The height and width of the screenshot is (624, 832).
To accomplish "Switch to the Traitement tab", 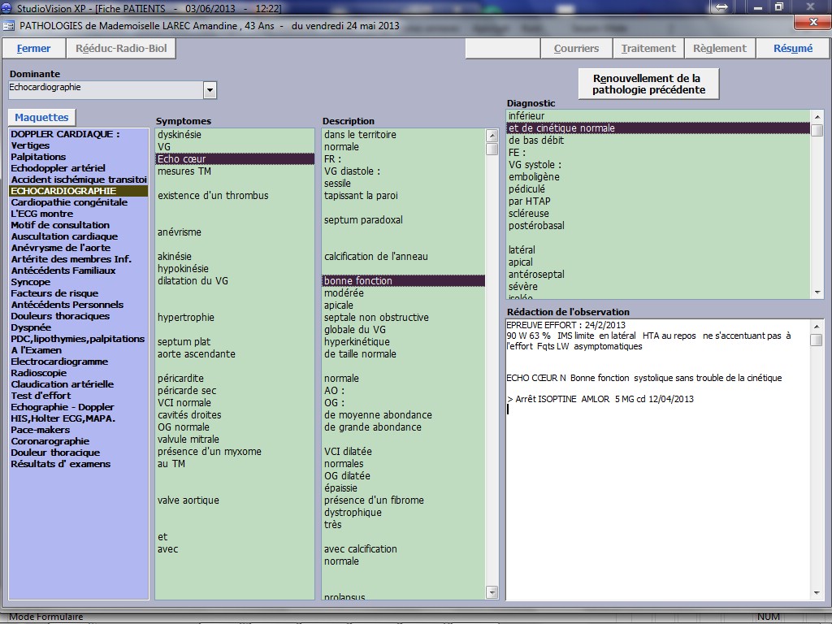I will click(x=648, y=49).
